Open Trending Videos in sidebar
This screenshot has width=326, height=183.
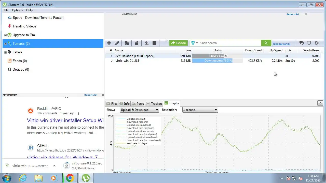coord(24,26)
